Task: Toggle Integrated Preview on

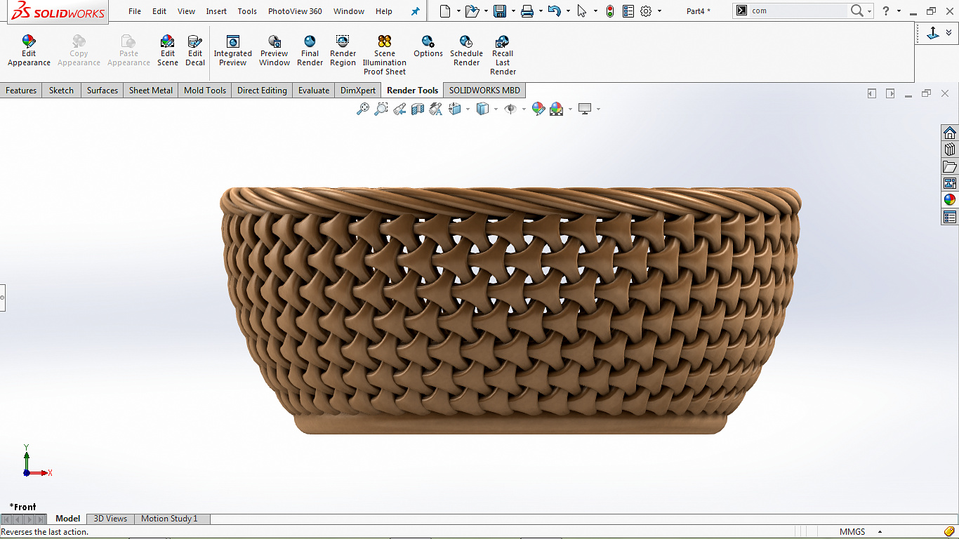Action: click(232, 51)
